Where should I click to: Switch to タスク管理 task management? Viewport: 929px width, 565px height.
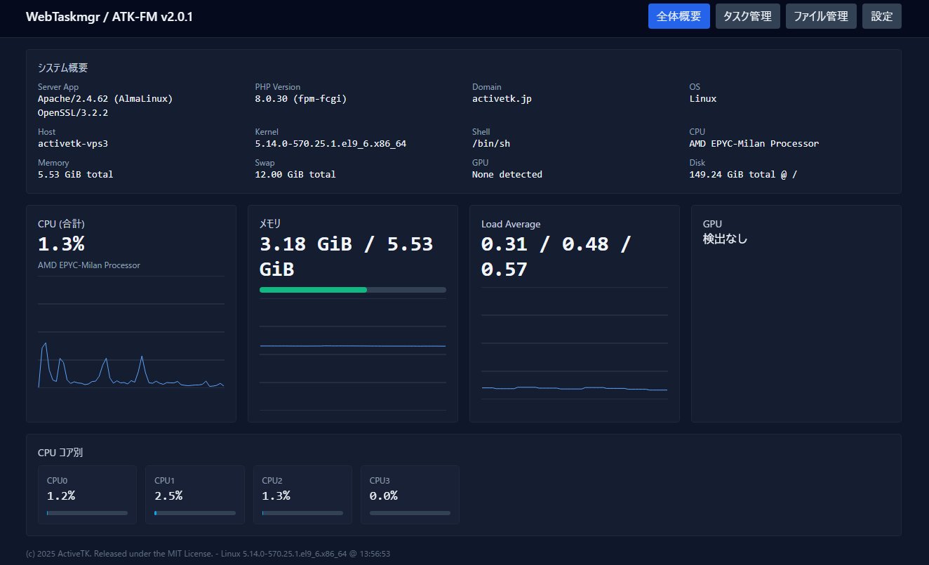(748, 16)
